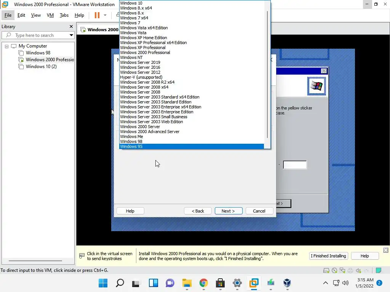The image size is (390, 292).
Task: Select Windows 98 in the Library tree
Action: point(38,52)
